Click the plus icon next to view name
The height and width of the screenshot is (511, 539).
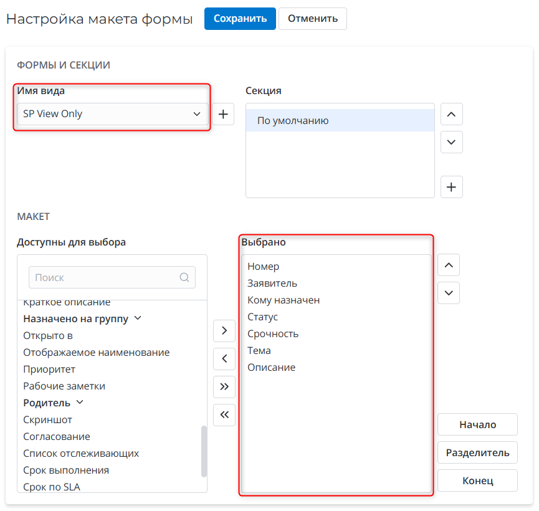pos(223,115)
